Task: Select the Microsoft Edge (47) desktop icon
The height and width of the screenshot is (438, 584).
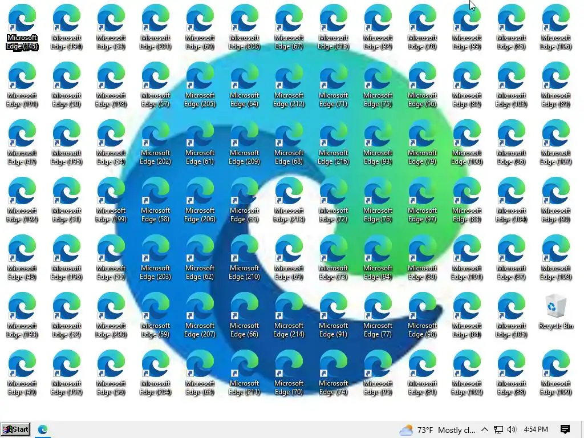Action: click(22, 142)
